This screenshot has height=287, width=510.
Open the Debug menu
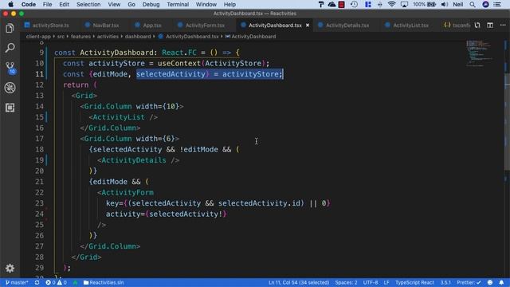click(x=151, y=4)
